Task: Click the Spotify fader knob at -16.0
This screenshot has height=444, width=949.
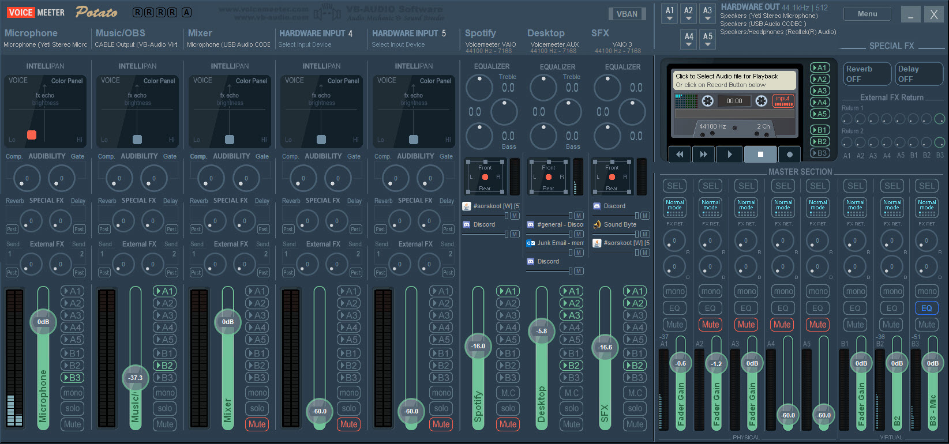Action: [478, 346]
